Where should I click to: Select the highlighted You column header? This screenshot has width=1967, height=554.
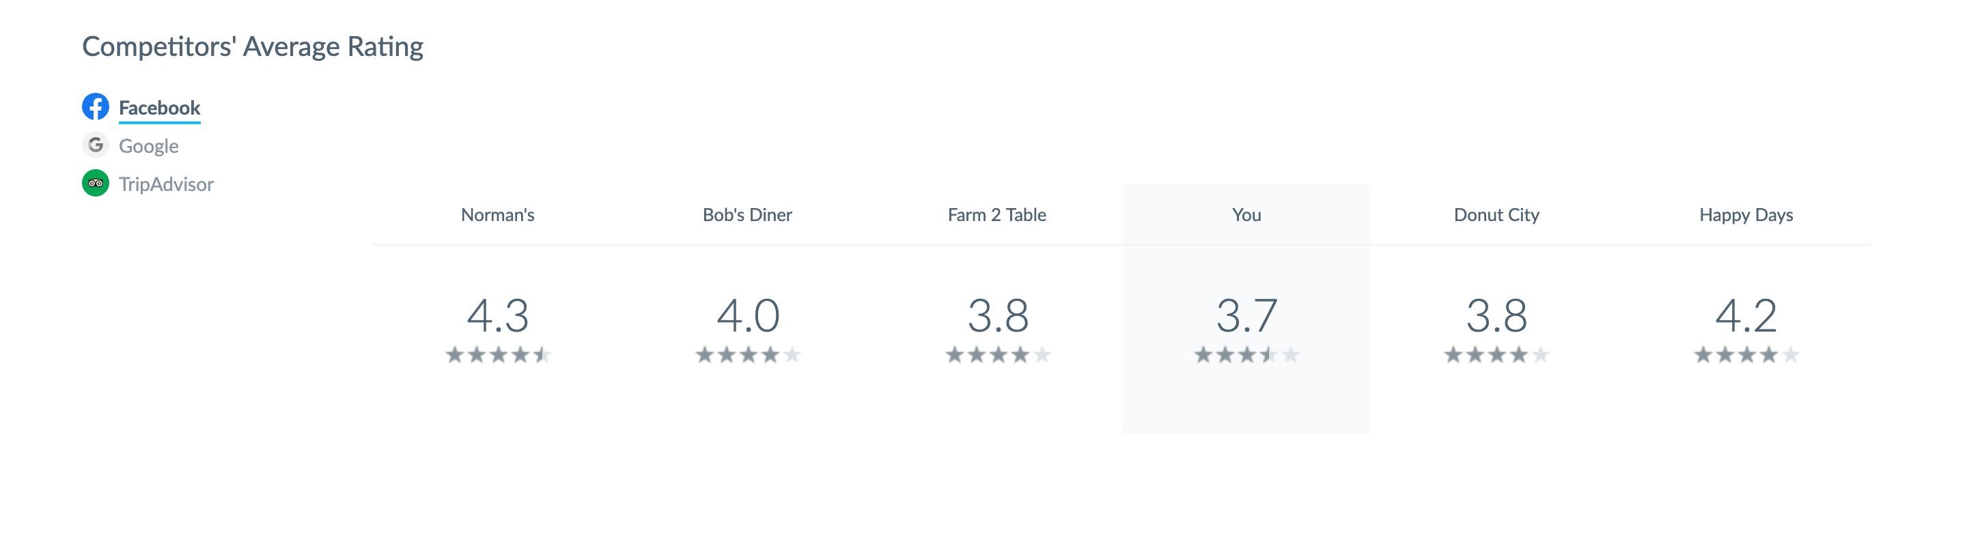click(x=1246, y=215)
